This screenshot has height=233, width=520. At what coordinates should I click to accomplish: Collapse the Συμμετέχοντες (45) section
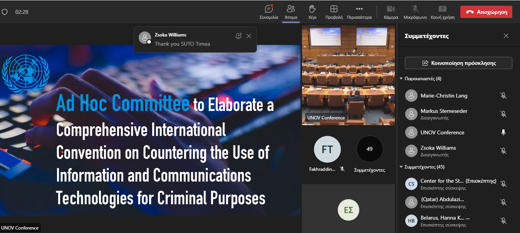click(401, 167)
